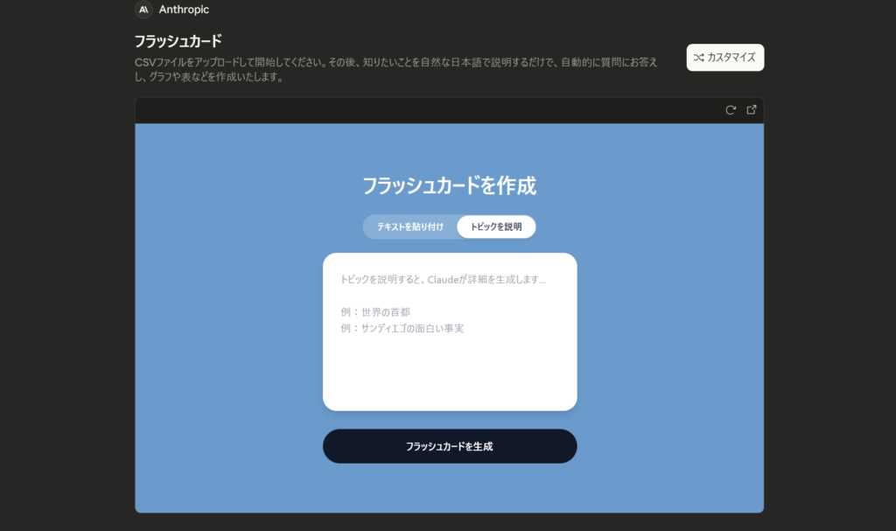Click the 例：世界の首都 placeholder line

click(x=375, y=311)
